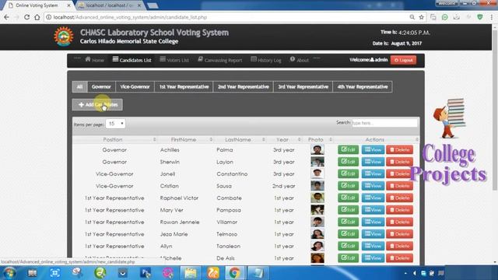Open the Chrome three-dot menu
Screen dimensions: 498x280
[x=492, y=17]
